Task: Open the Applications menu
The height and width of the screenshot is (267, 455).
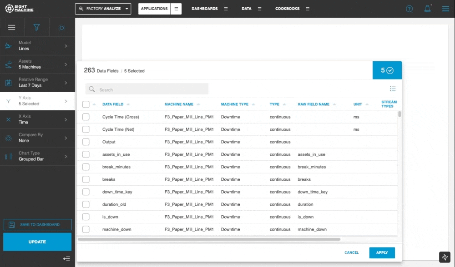Action: (154, 9)
